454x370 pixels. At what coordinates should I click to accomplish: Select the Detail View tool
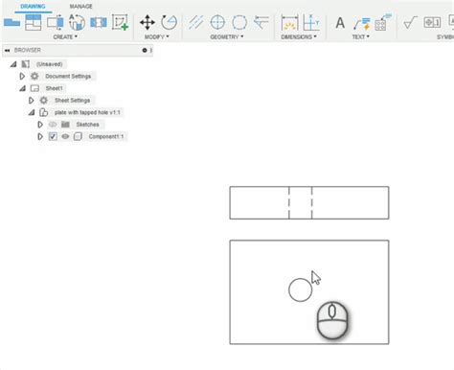(x=77, y=22)
